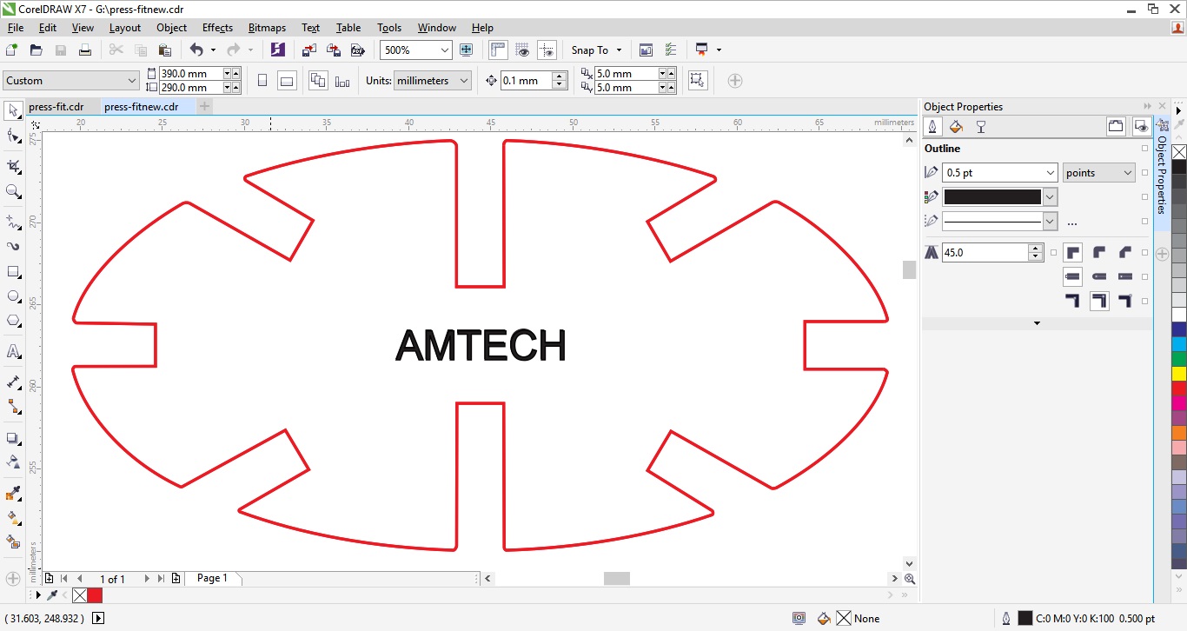This screenshot has height=631, width=1187.
Task: Publish the document to PDF
Action: (357, 50)
